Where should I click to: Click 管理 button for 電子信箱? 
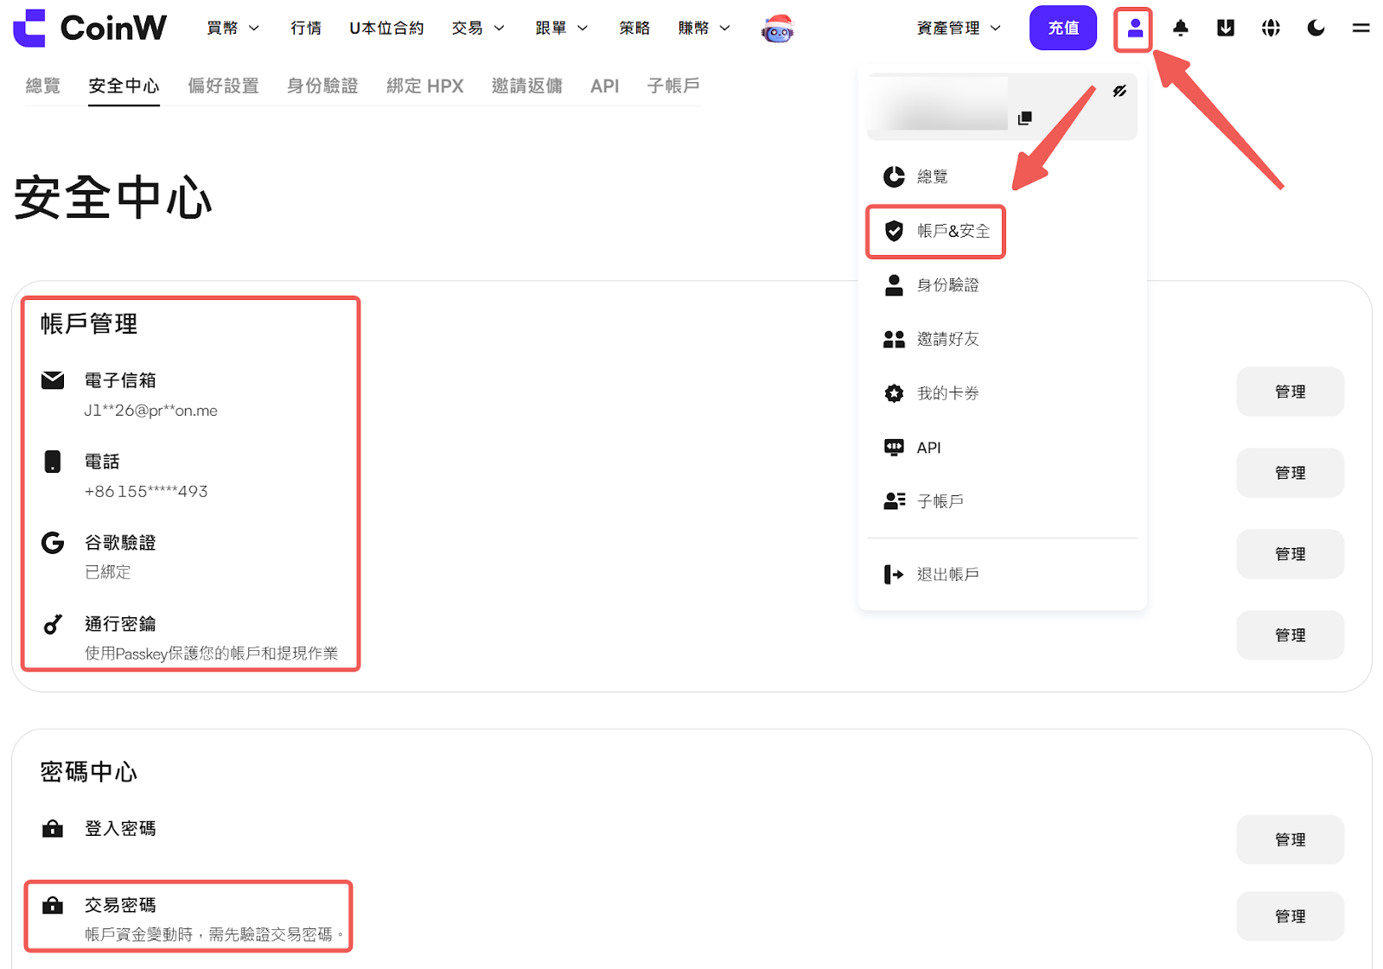pyautogui.click(x=1290, y=392)
